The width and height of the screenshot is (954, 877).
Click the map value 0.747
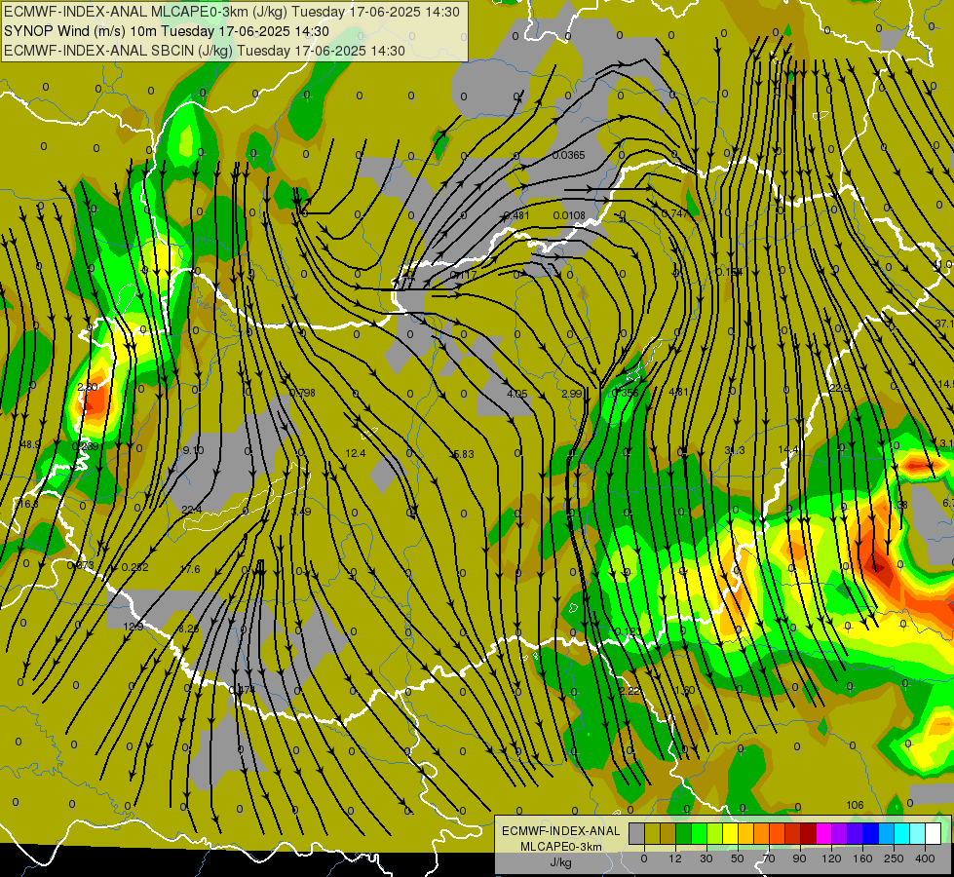[674, 213]
